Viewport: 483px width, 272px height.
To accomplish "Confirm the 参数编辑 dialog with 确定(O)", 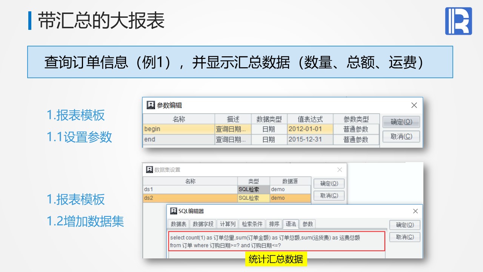I will coord(401,122).
